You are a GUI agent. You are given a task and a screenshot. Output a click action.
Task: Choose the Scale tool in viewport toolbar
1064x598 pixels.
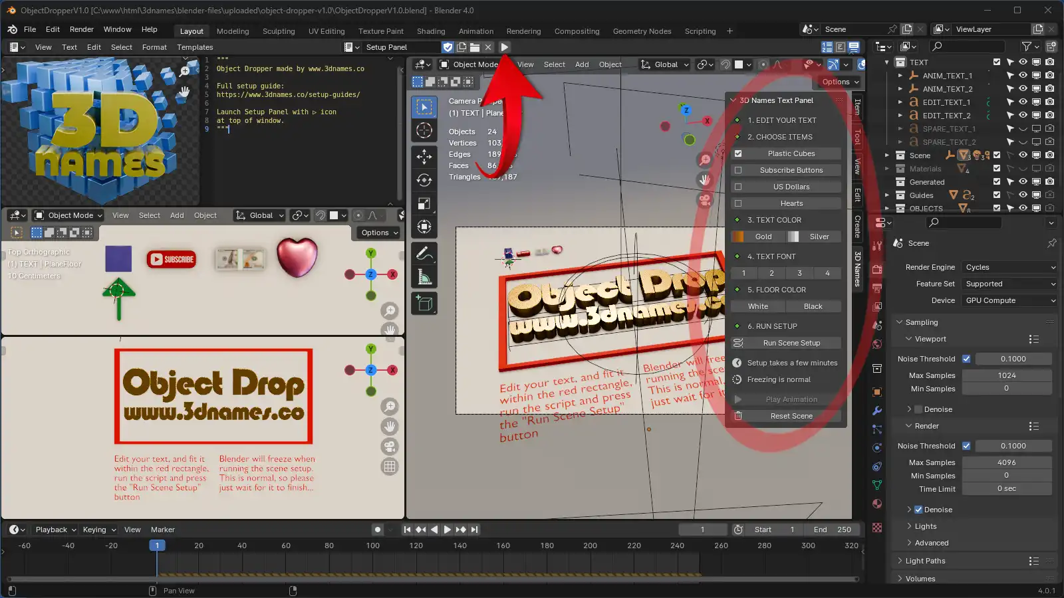424,203
